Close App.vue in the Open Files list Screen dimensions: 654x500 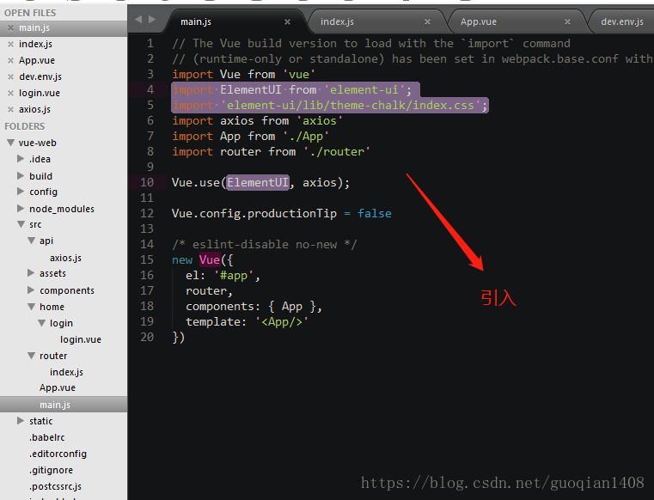point(11,60)
